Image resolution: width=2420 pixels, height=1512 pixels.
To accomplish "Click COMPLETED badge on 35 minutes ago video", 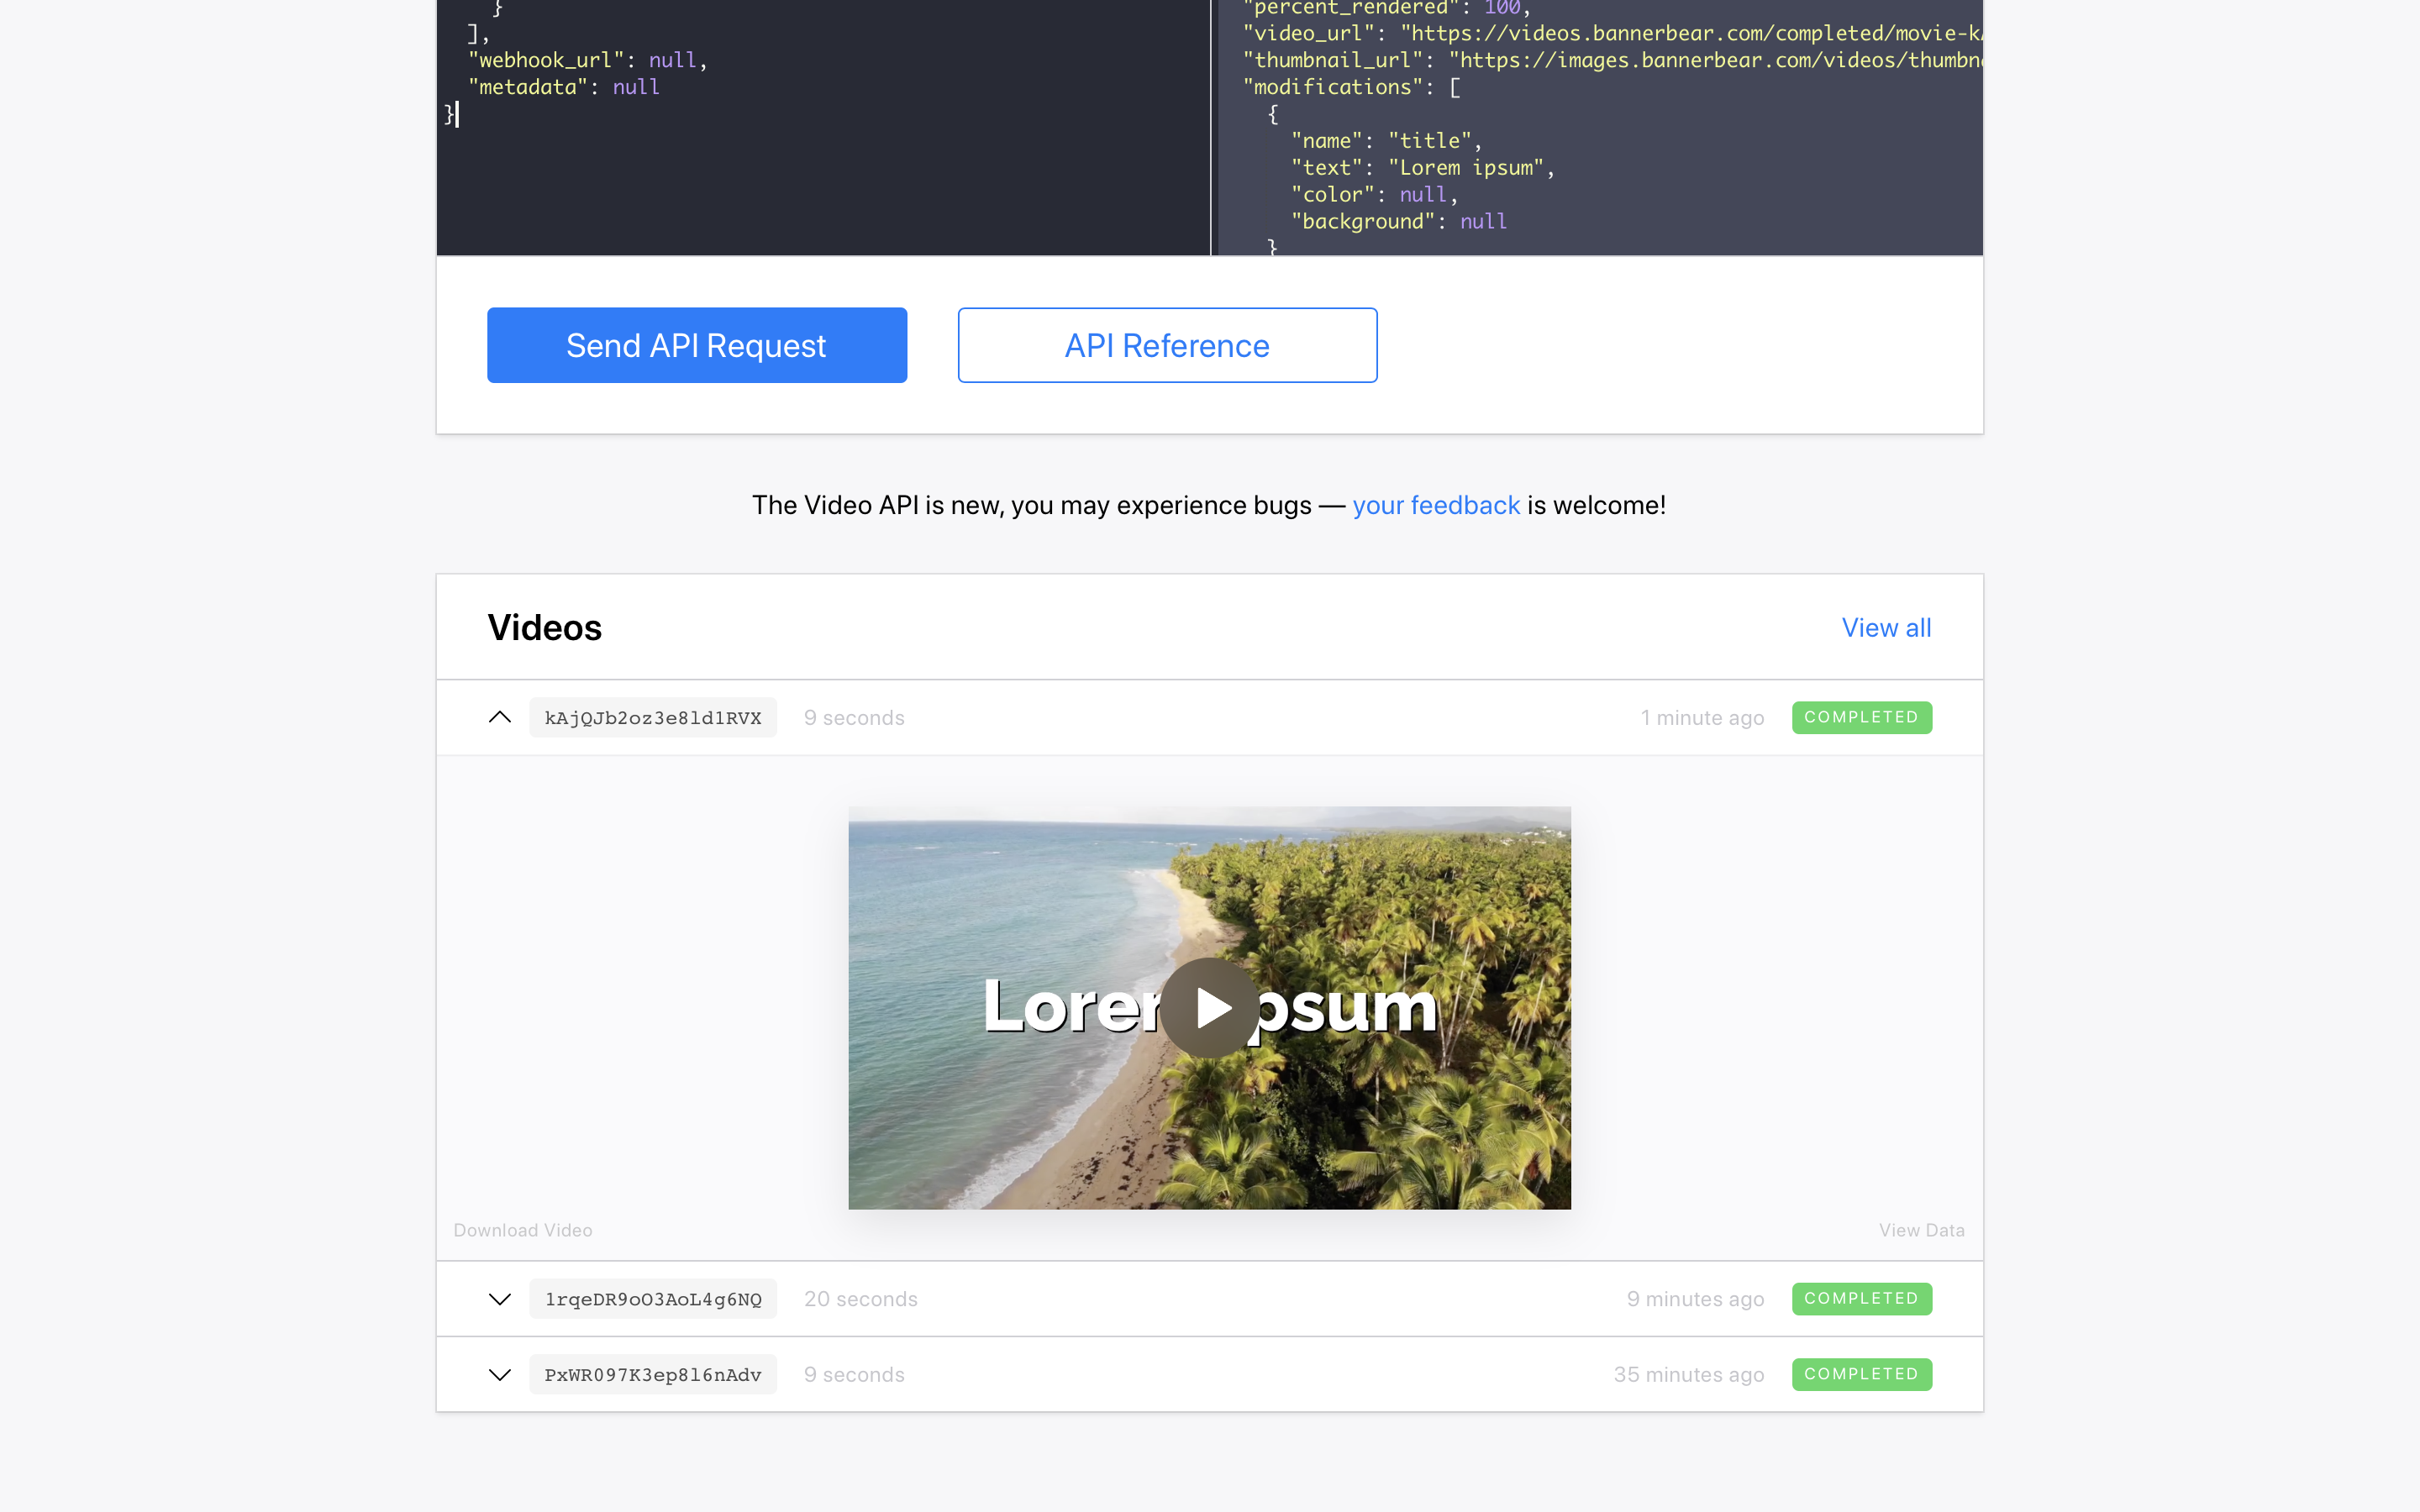I will [1860, 1374].
